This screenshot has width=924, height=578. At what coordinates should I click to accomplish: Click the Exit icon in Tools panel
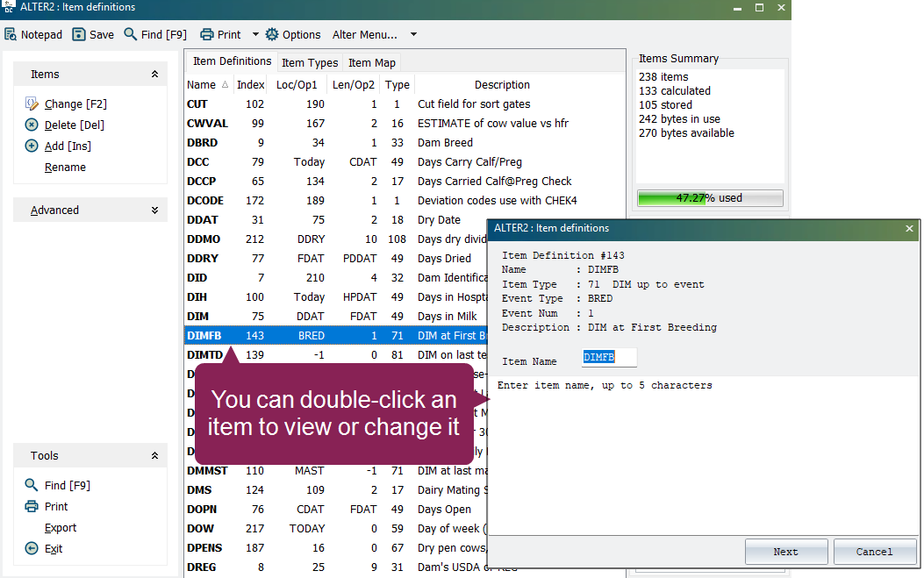point(32,549)
